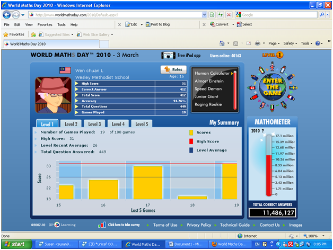Open the Tools menu in menu bar

click(62, 24)
